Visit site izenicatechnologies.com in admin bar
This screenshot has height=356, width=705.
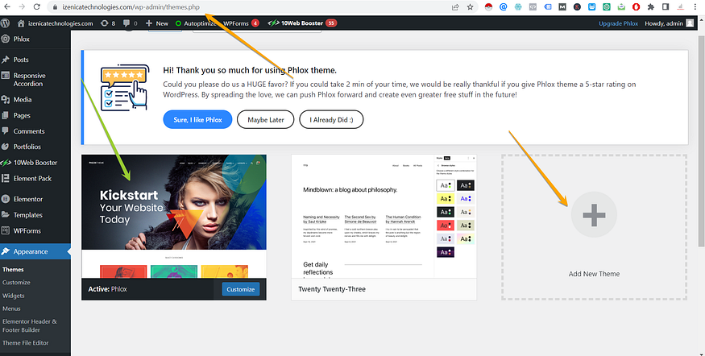pos(55,23)
